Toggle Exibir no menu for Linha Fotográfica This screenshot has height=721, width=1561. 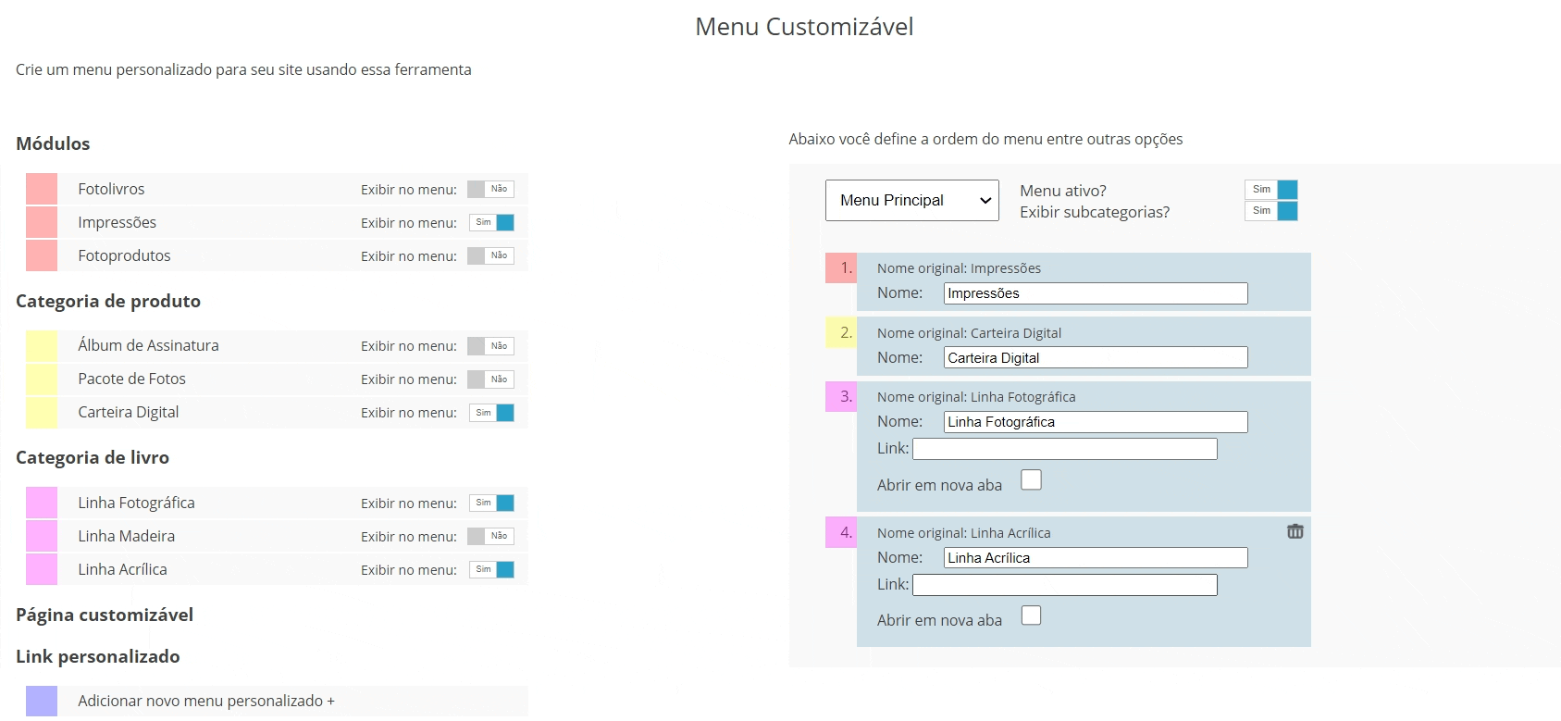[490, 503]
